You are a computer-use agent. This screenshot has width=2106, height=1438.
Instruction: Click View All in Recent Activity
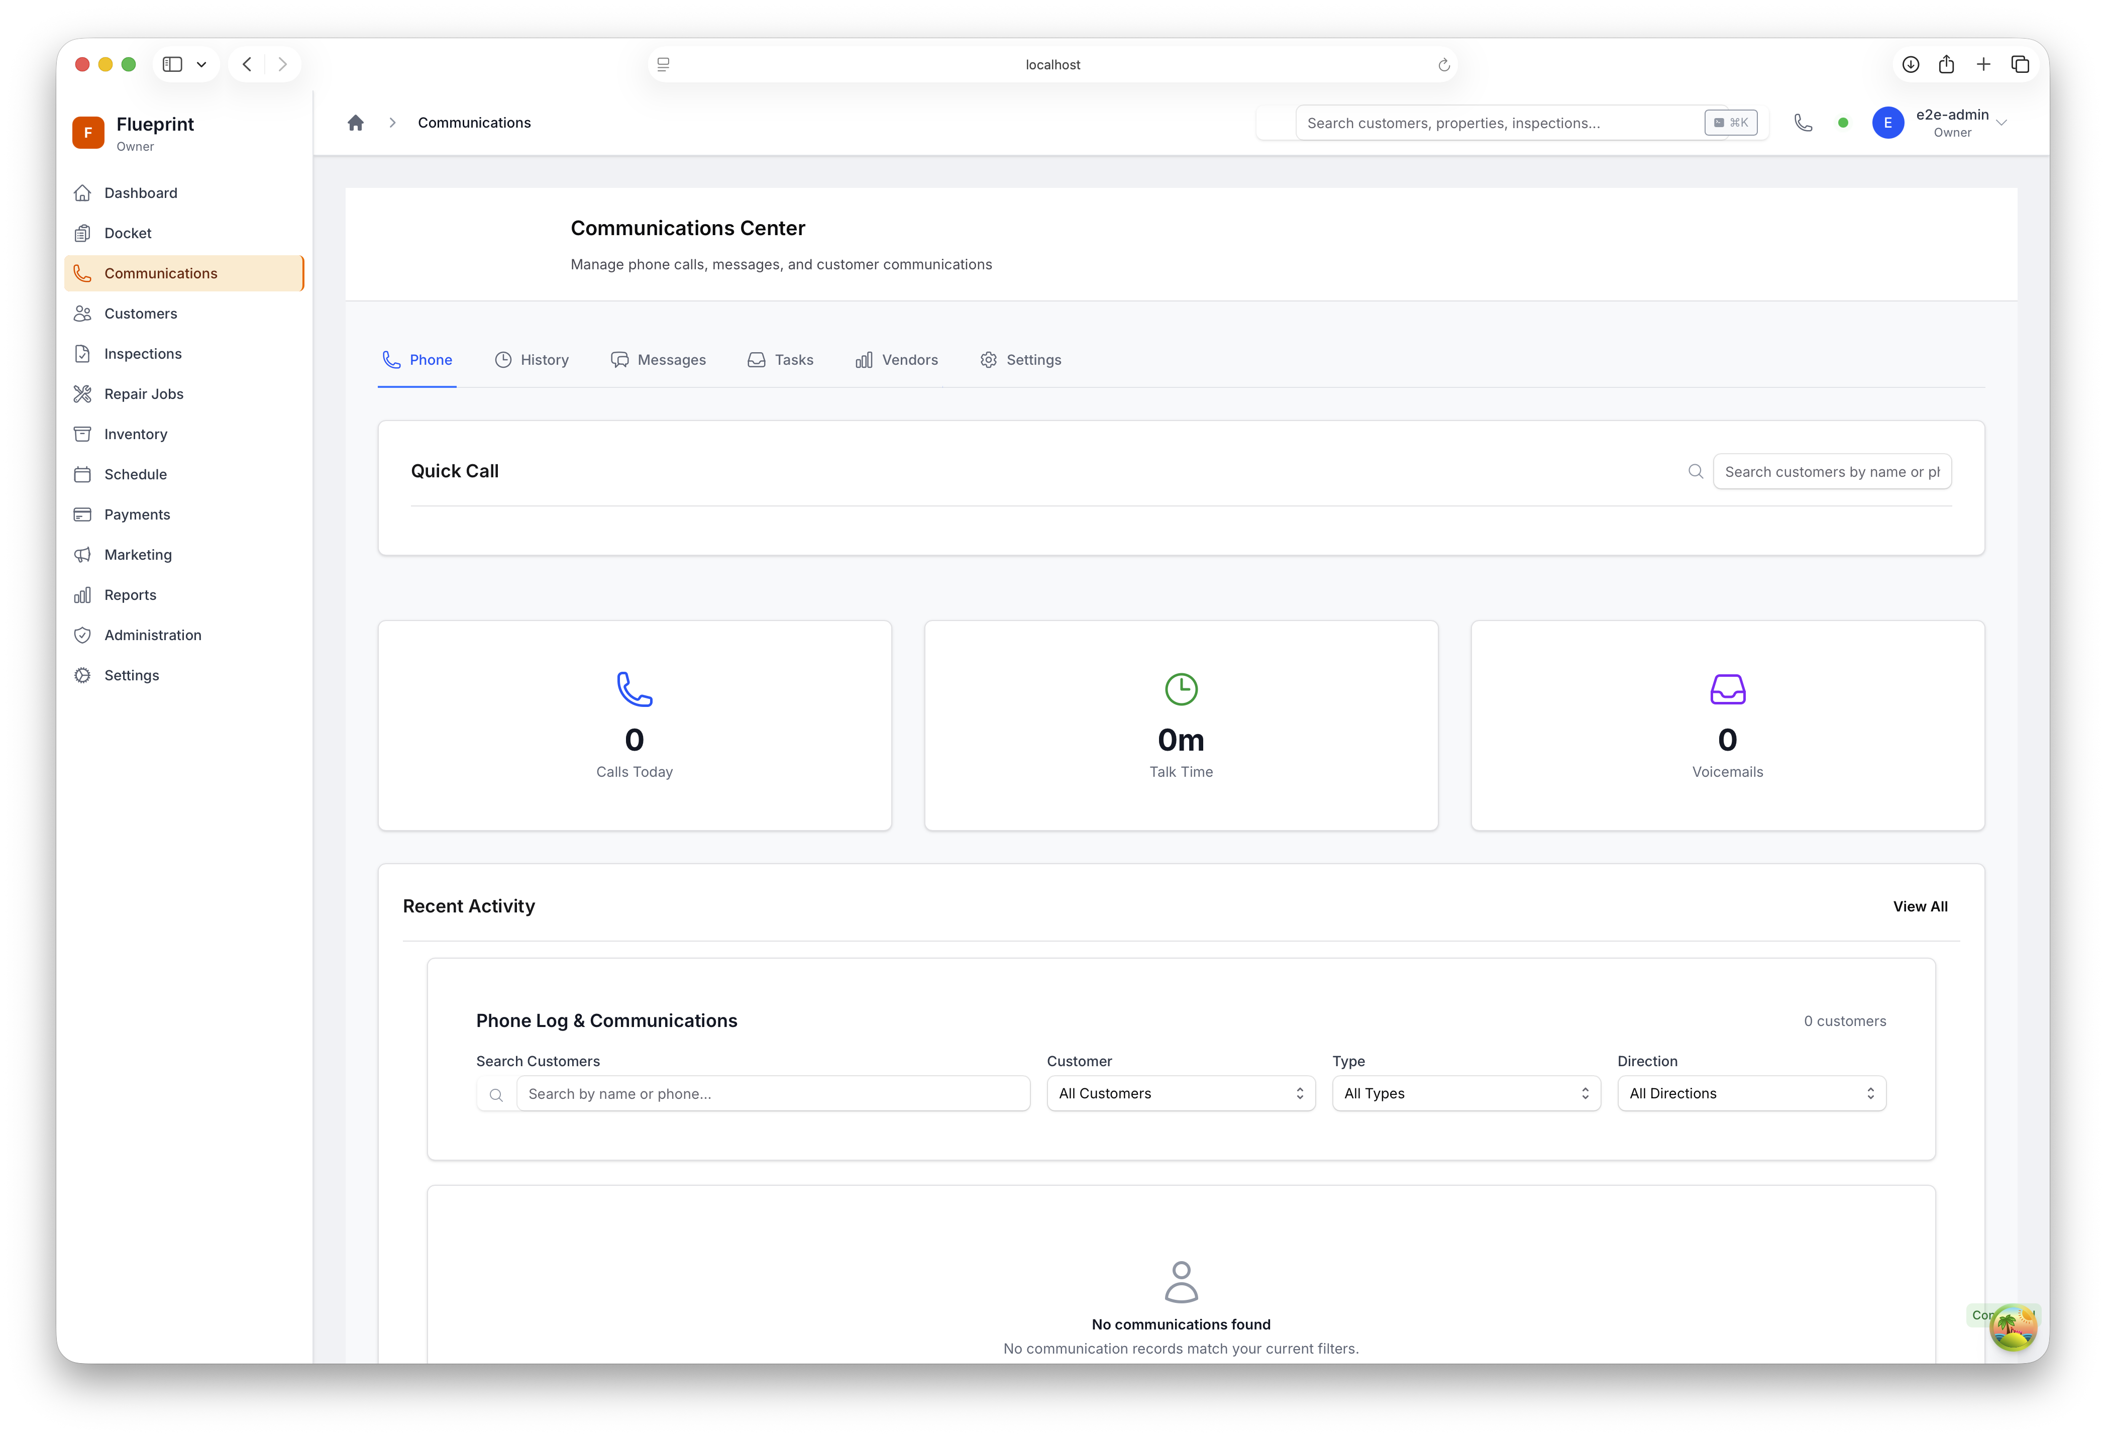[1919, 906]
